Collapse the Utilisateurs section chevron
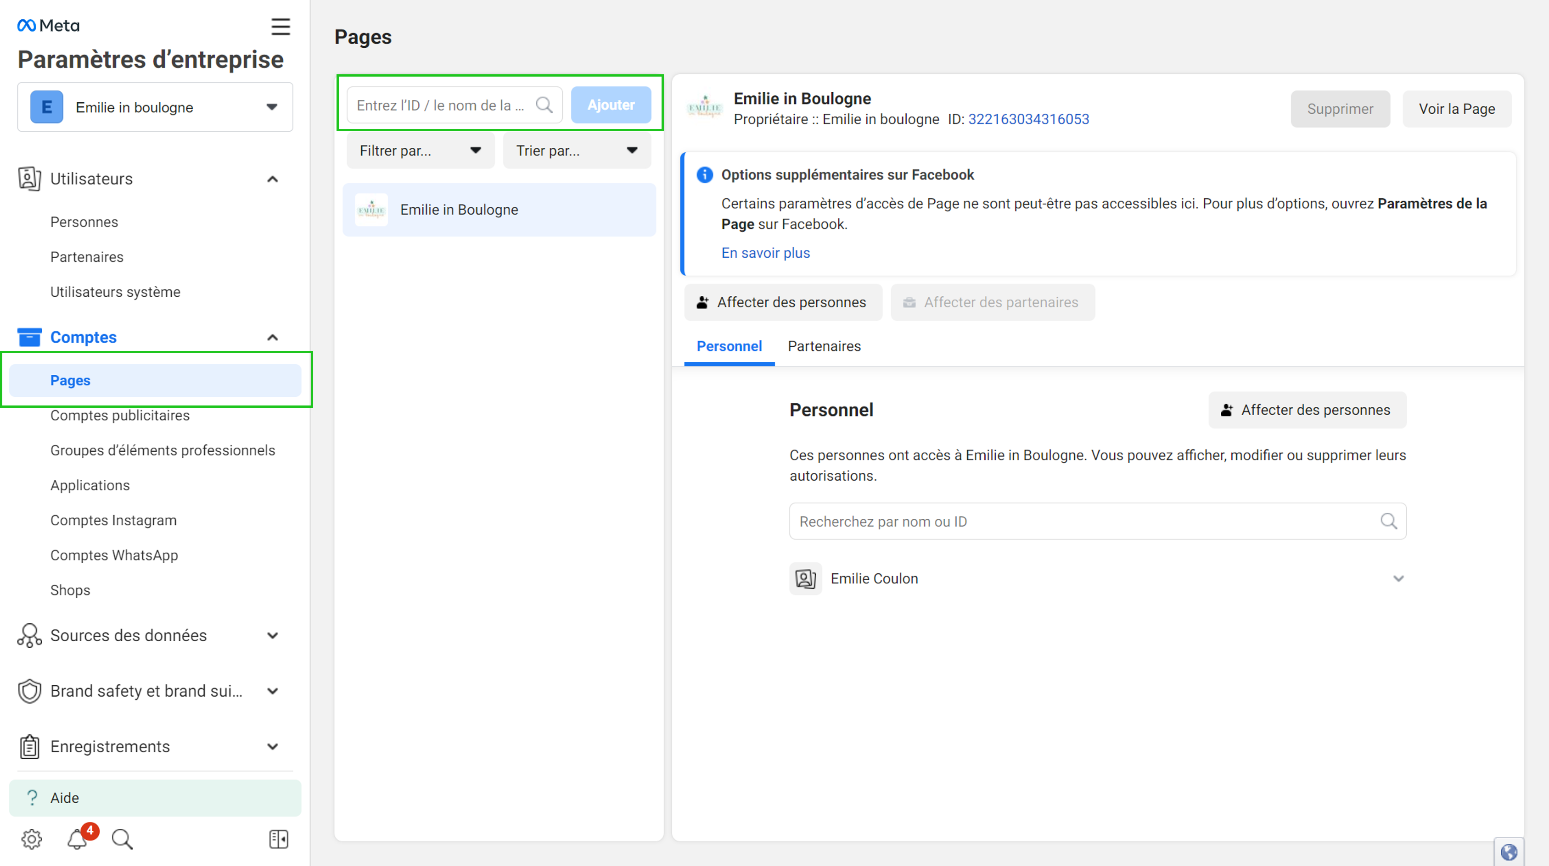The height and width of the screenshot is (866, 1549). pyautogui.click(x=272, y=179)
